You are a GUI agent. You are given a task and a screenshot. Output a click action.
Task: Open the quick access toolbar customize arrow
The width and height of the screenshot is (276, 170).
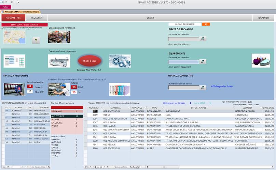click(x=18, y=2)
